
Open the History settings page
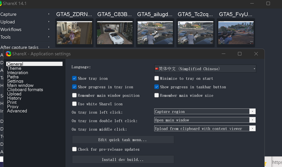14,98
